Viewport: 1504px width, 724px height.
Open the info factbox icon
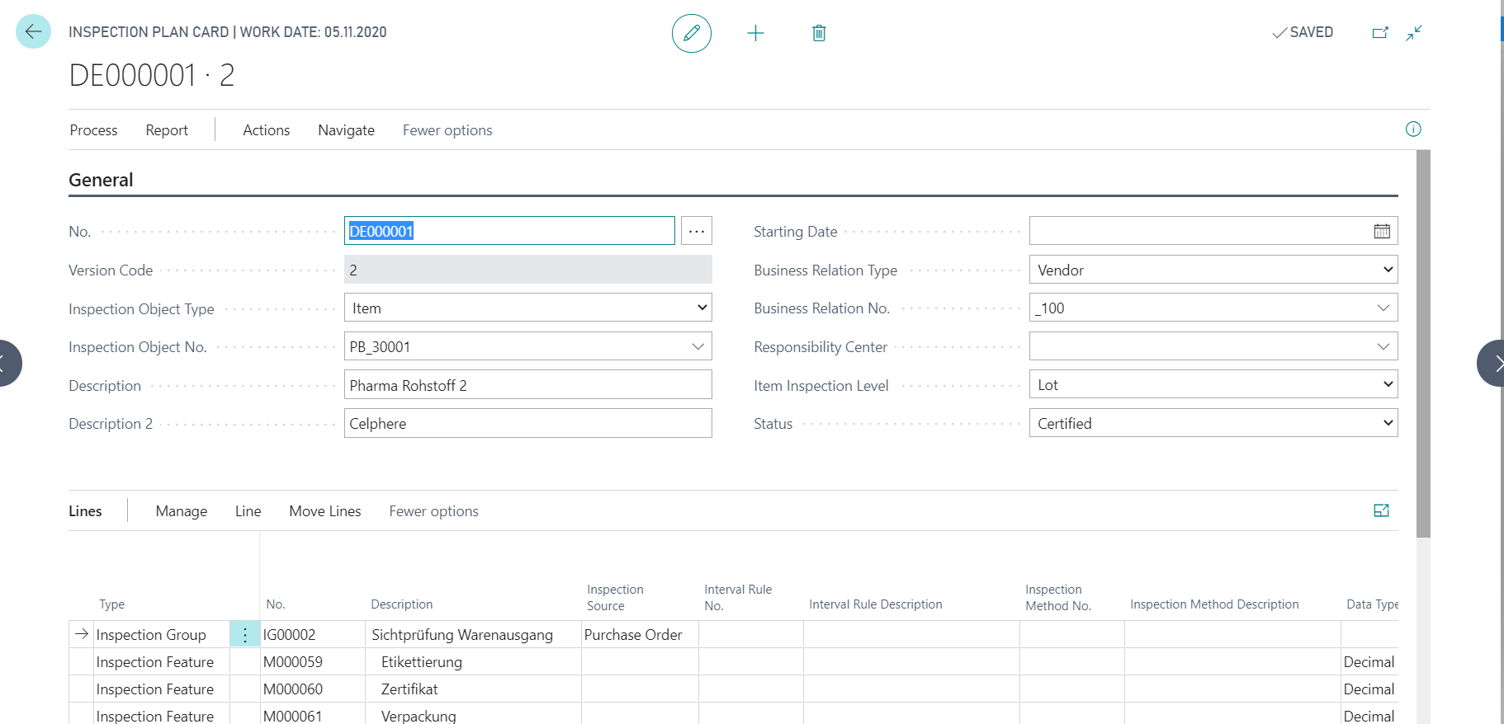[1413, 129]
